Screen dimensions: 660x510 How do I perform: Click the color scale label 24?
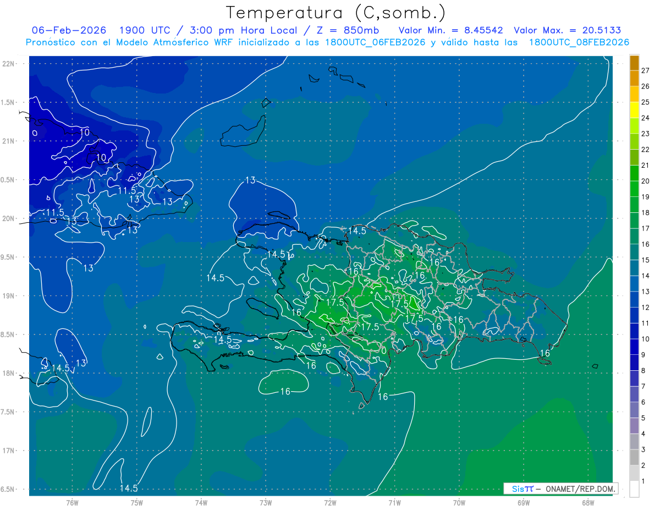coord(645,118)
